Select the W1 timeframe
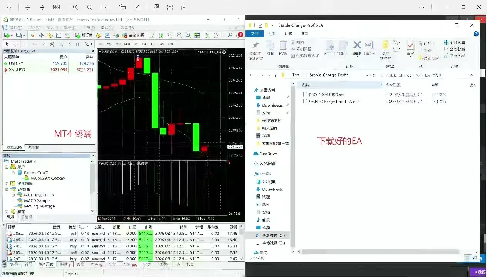The width and height of the screenshot is (487, 277). click(x=162, y=44)
